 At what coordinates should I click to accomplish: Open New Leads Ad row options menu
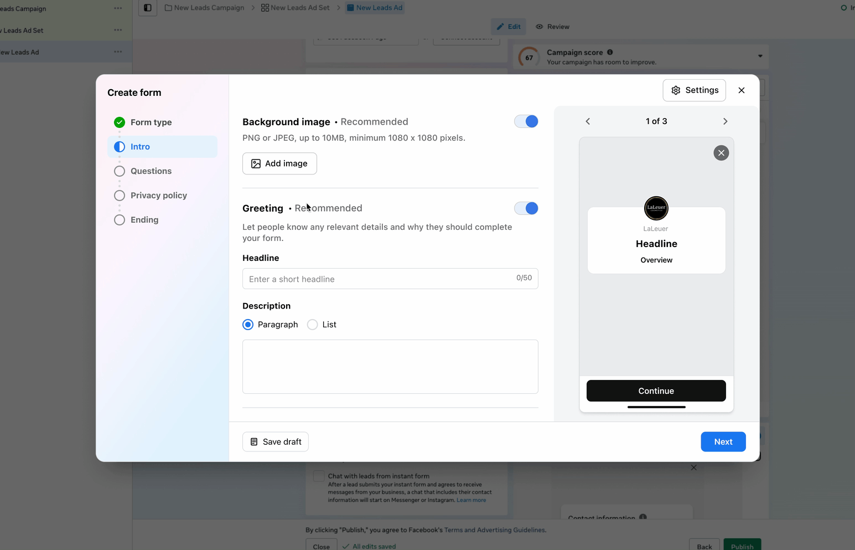118,52
